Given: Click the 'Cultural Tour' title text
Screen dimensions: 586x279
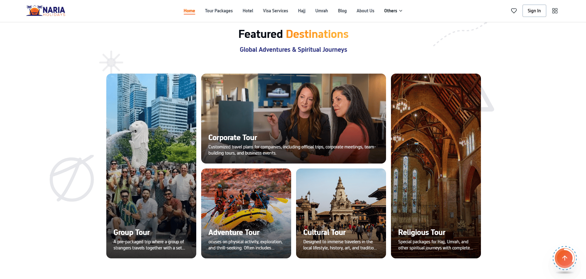Looking at the screenshot, I should click(x=324, y=232).
